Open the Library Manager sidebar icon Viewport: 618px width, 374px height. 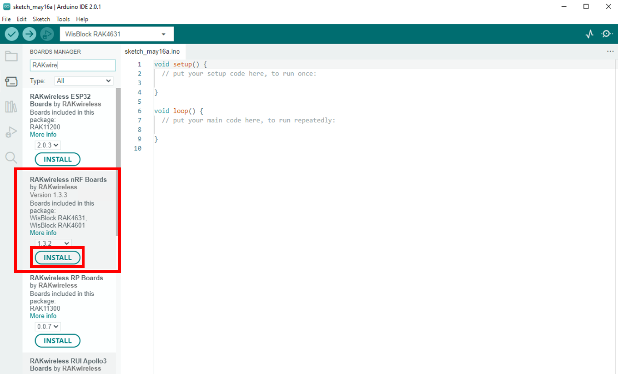[11, 107]
